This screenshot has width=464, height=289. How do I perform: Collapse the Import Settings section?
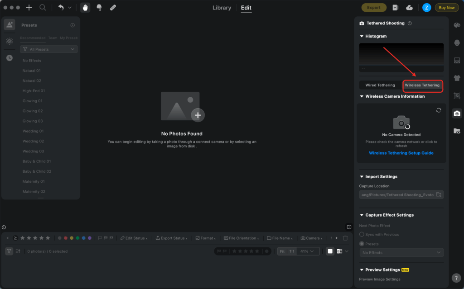362,177
